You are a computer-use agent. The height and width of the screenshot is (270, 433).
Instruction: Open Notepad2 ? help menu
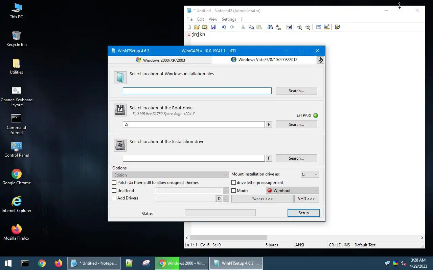click(x=242, y=19)
